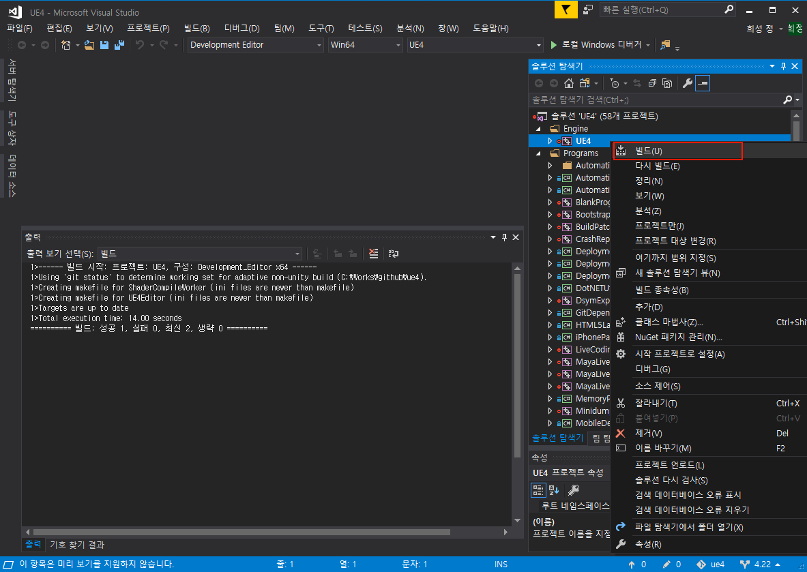The width and height of the screenshot is (807, 572).
Task: Open the Development Editor configuration dropdown
Action: click(x=255, y=45)
